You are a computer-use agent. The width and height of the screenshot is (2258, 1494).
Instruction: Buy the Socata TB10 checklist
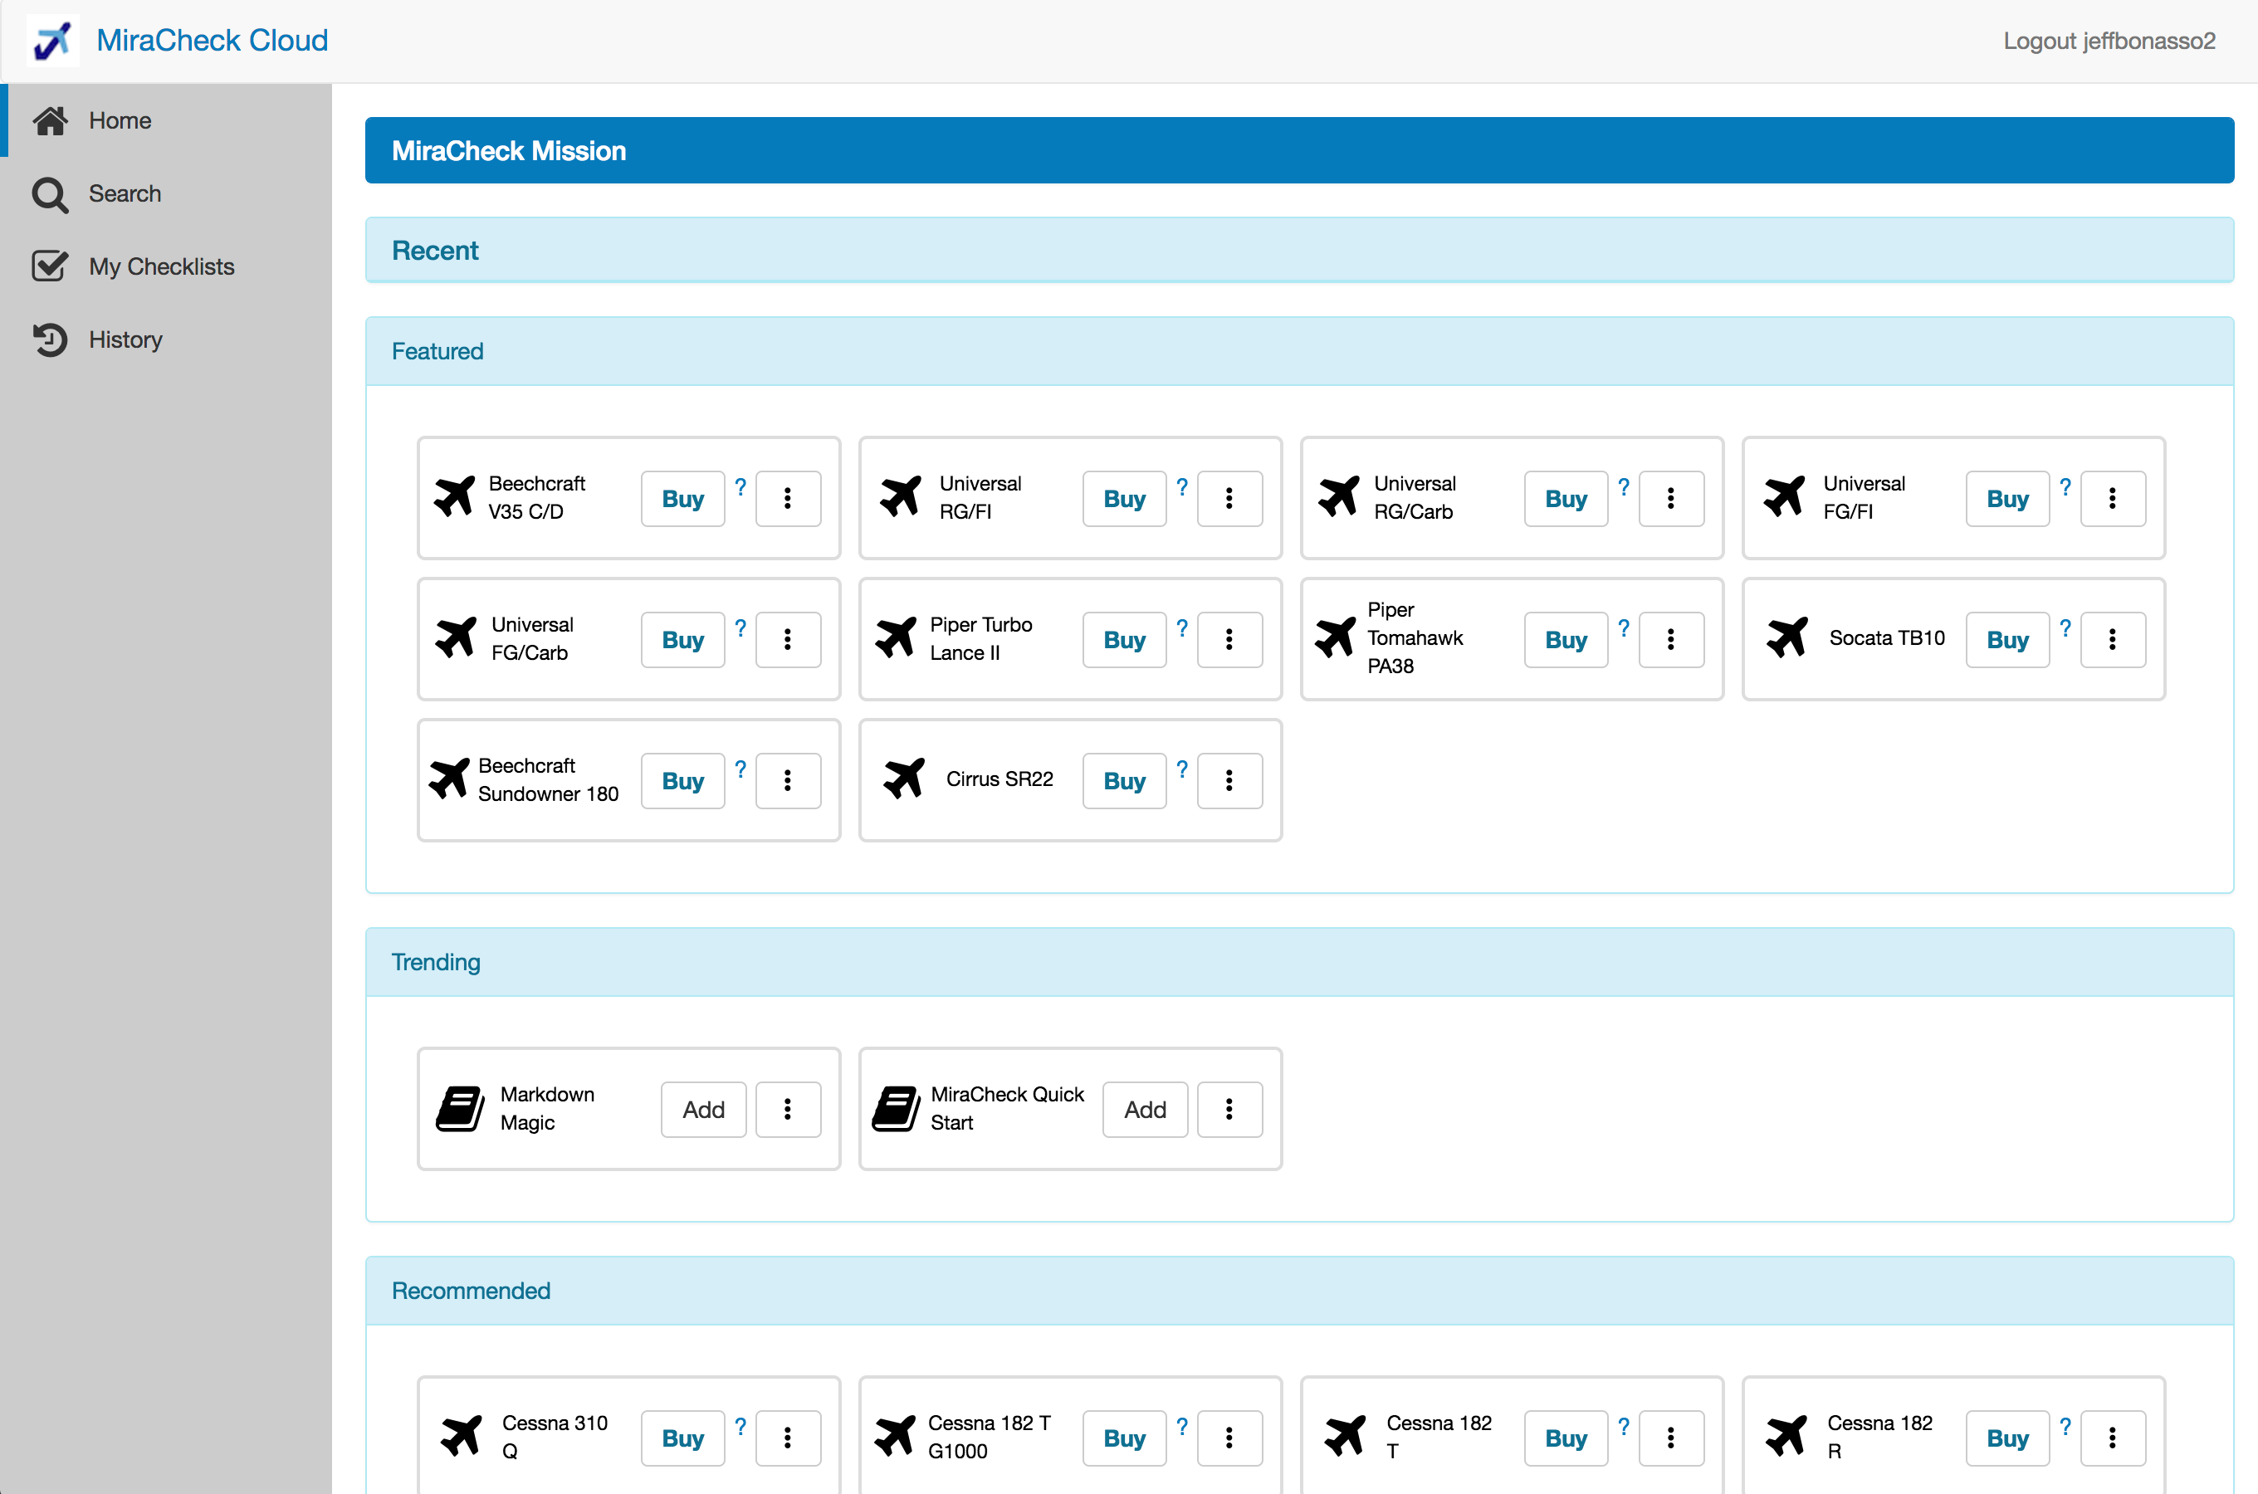coord(2007,639)
